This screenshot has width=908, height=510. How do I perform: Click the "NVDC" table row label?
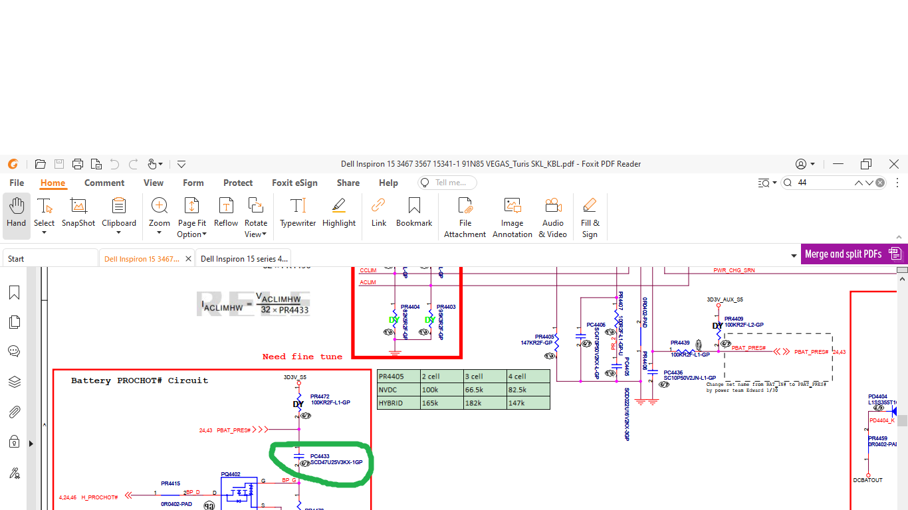(388, 389)
